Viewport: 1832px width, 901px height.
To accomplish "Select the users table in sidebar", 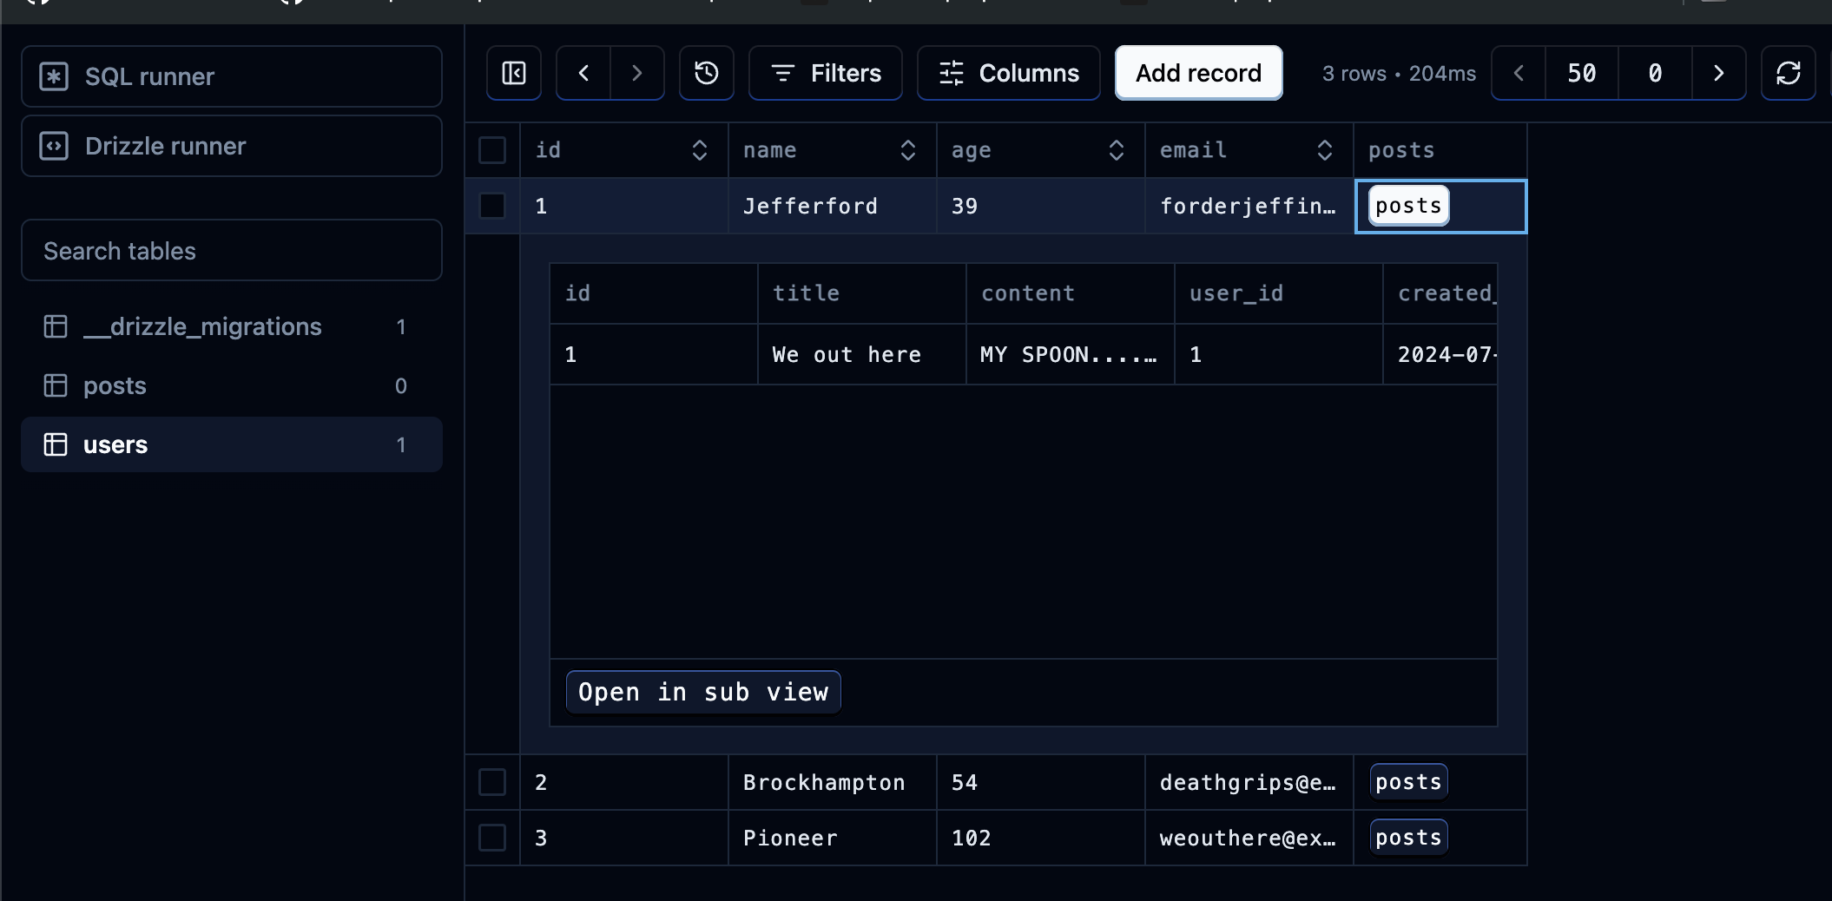I will 232,444.
